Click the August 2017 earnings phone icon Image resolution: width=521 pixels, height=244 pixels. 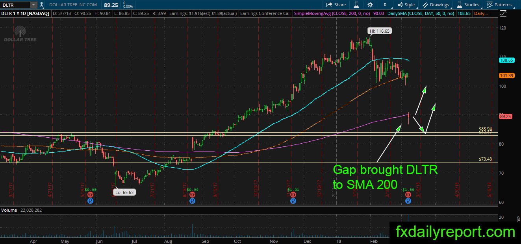pos(192,194)
